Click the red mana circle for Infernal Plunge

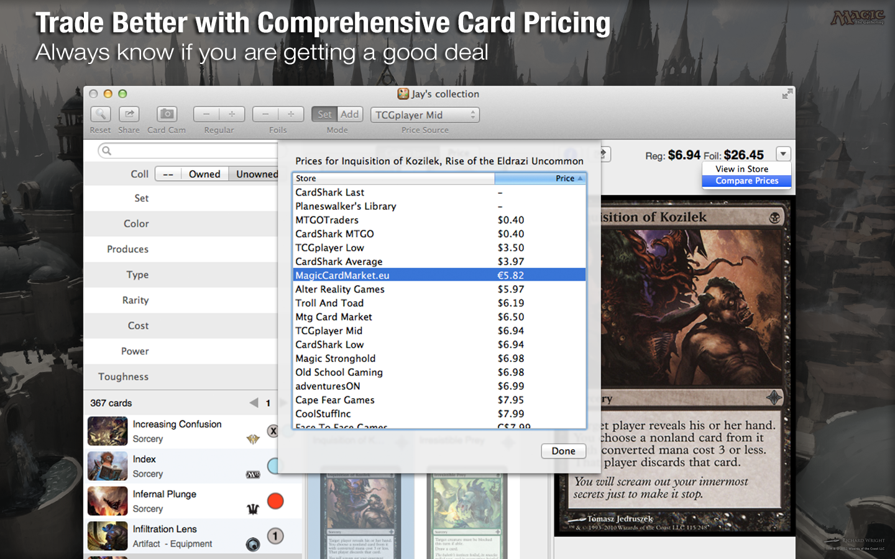click(x=275, y=501)
